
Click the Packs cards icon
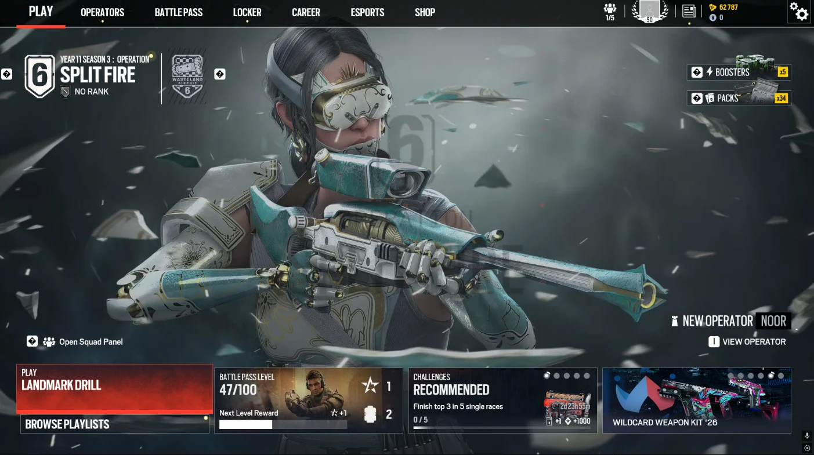pyautogui.click(x=710, y=98)
